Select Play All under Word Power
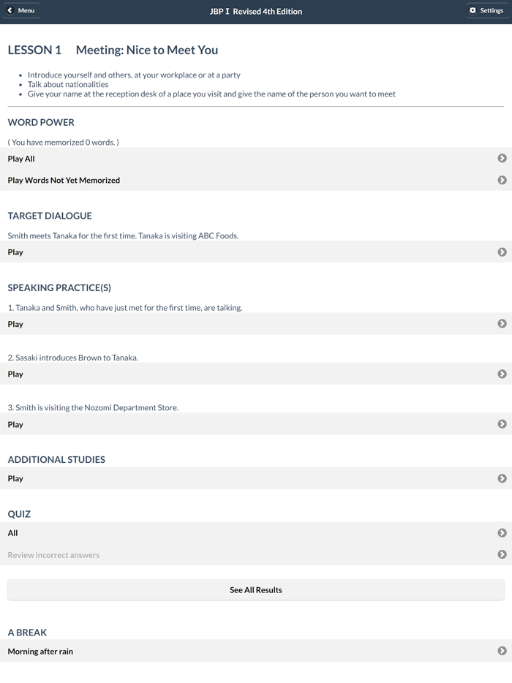The image size is (512, 683). click(22, 159)
